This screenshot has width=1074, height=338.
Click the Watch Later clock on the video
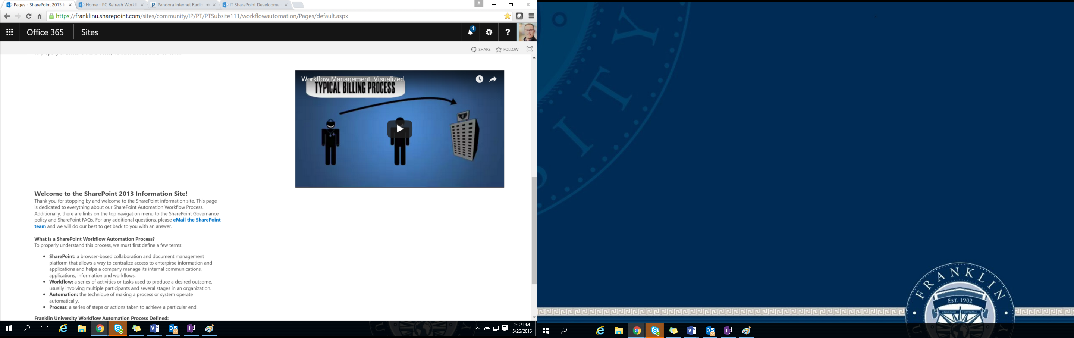click(480, 79)
